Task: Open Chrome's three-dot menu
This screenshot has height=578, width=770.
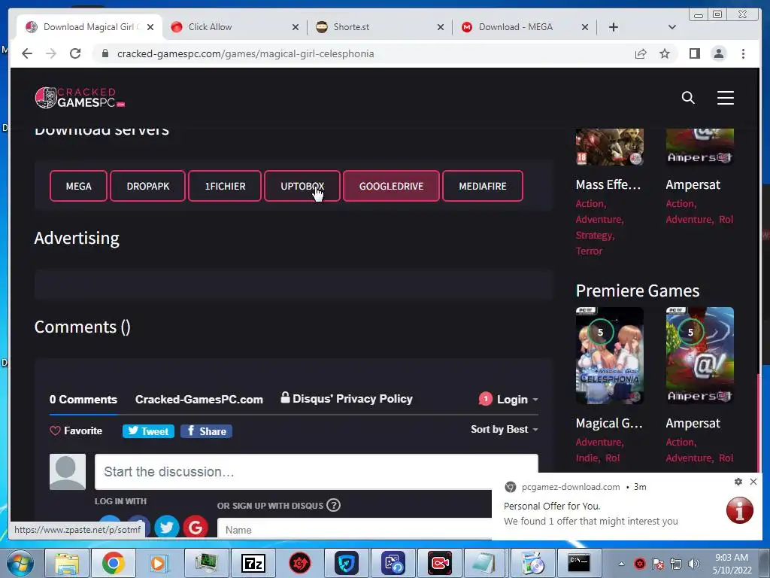Action: [x=743, y=53]
